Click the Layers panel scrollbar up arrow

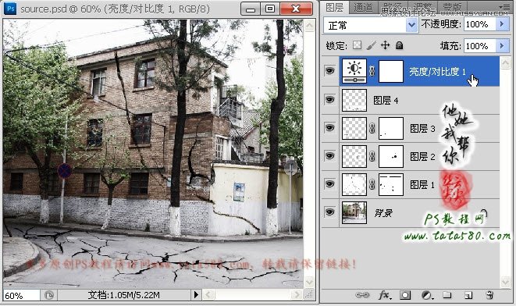coord(506,63)
